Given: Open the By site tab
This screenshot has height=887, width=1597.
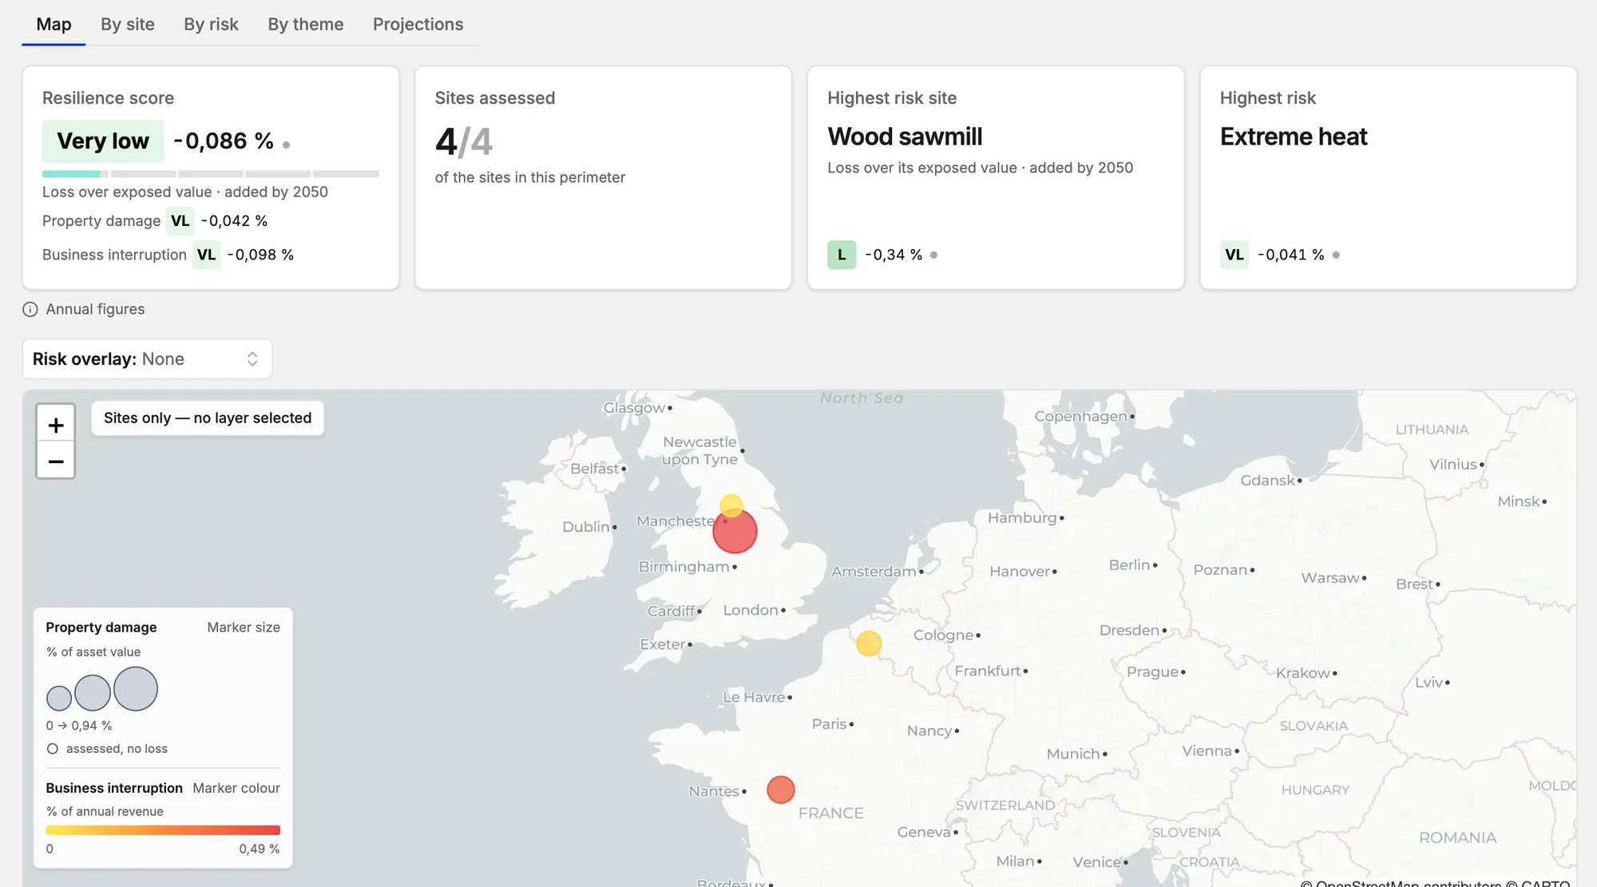Looking at the screenshot, I should 128,24.
